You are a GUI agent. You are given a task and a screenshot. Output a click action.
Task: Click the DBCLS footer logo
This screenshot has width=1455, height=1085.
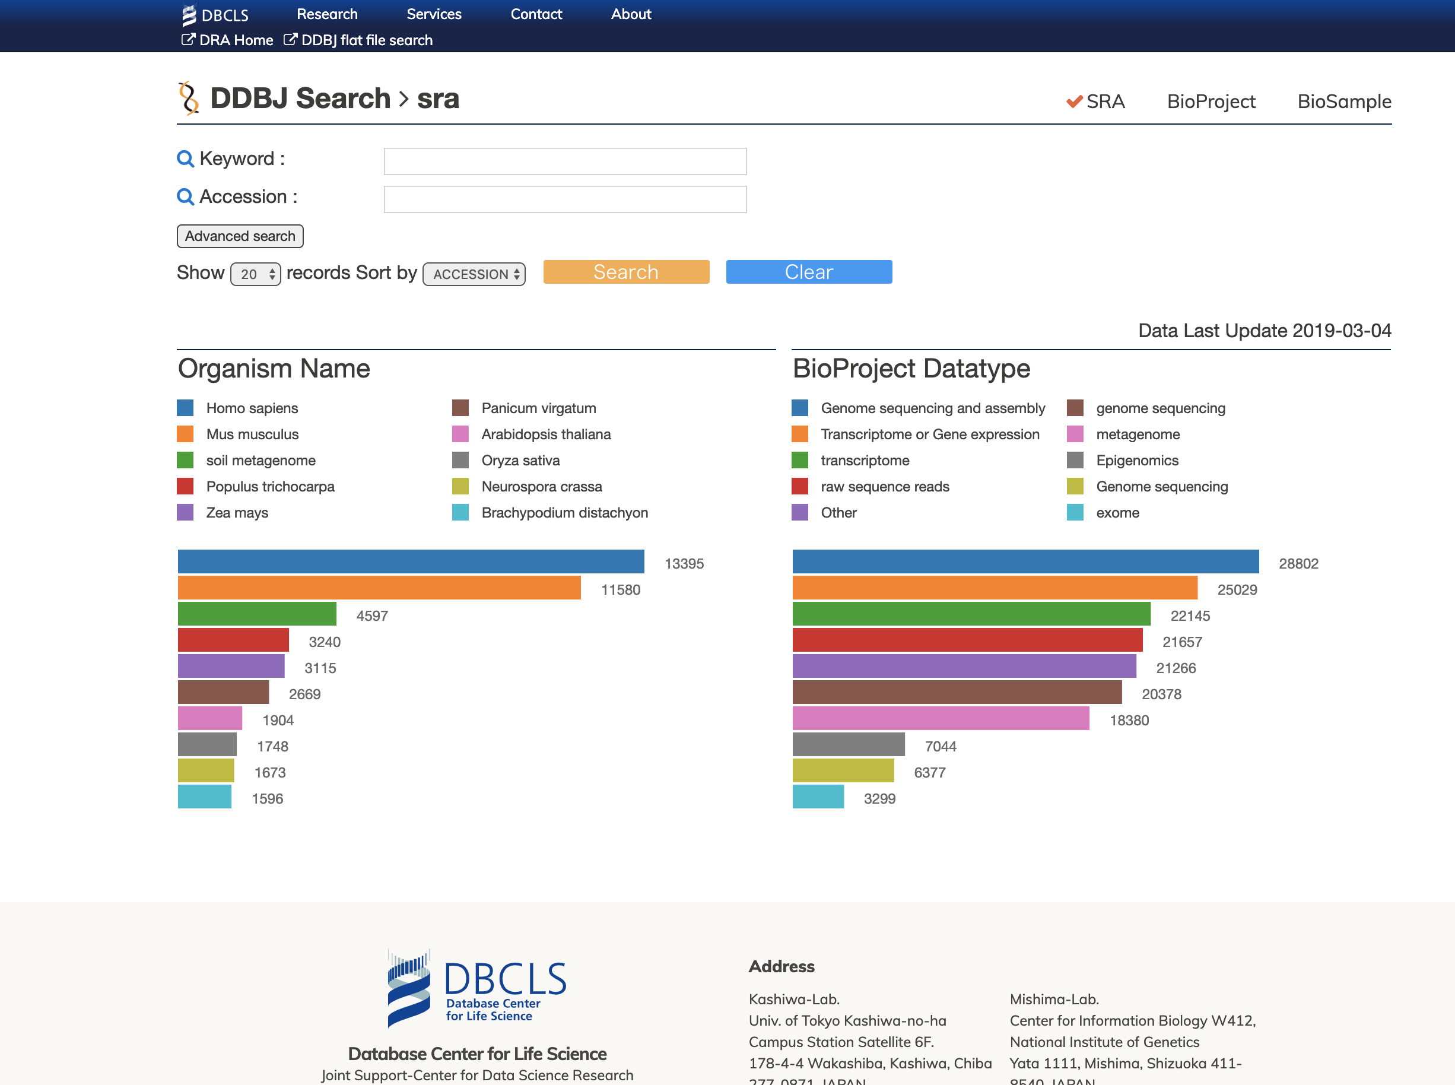click(476, 988)
